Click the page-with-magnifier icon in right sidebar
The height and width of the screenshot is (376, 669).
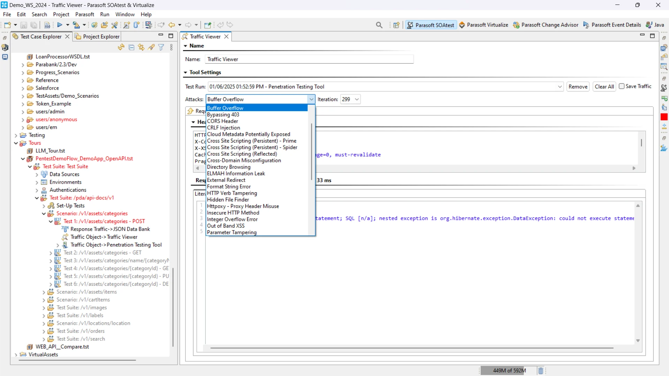click(664, 67)
